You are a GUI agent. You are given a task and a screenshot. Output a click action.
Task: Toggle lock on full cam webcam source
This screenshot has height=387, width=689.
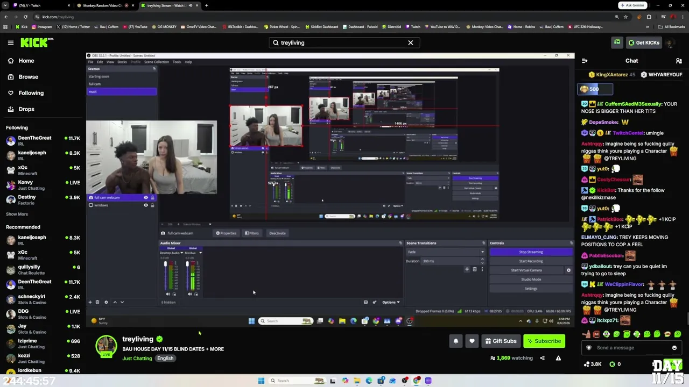tap(152, 198)
